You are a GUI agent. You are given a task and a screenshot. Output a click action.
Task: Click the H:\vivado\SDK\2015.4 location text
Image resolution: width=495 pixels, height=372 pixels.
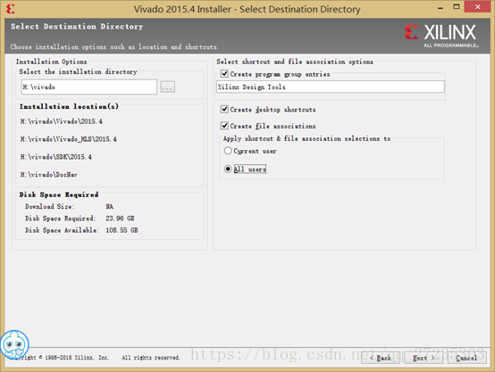(x=56, y=157)
